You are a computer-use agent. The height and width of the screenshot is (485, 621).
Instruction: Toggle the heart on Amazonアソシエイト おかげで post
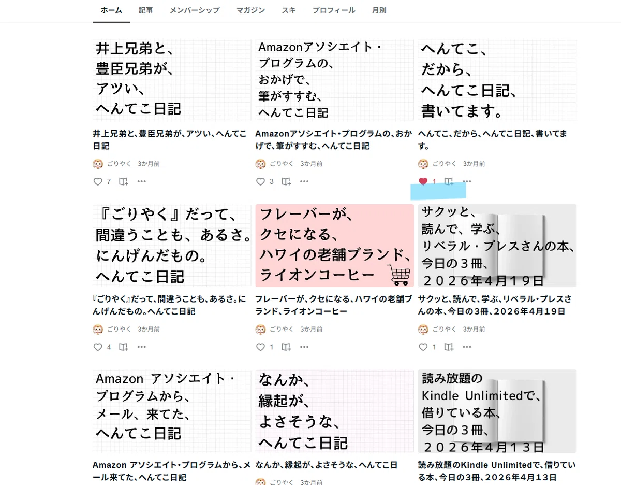(260, 181)
